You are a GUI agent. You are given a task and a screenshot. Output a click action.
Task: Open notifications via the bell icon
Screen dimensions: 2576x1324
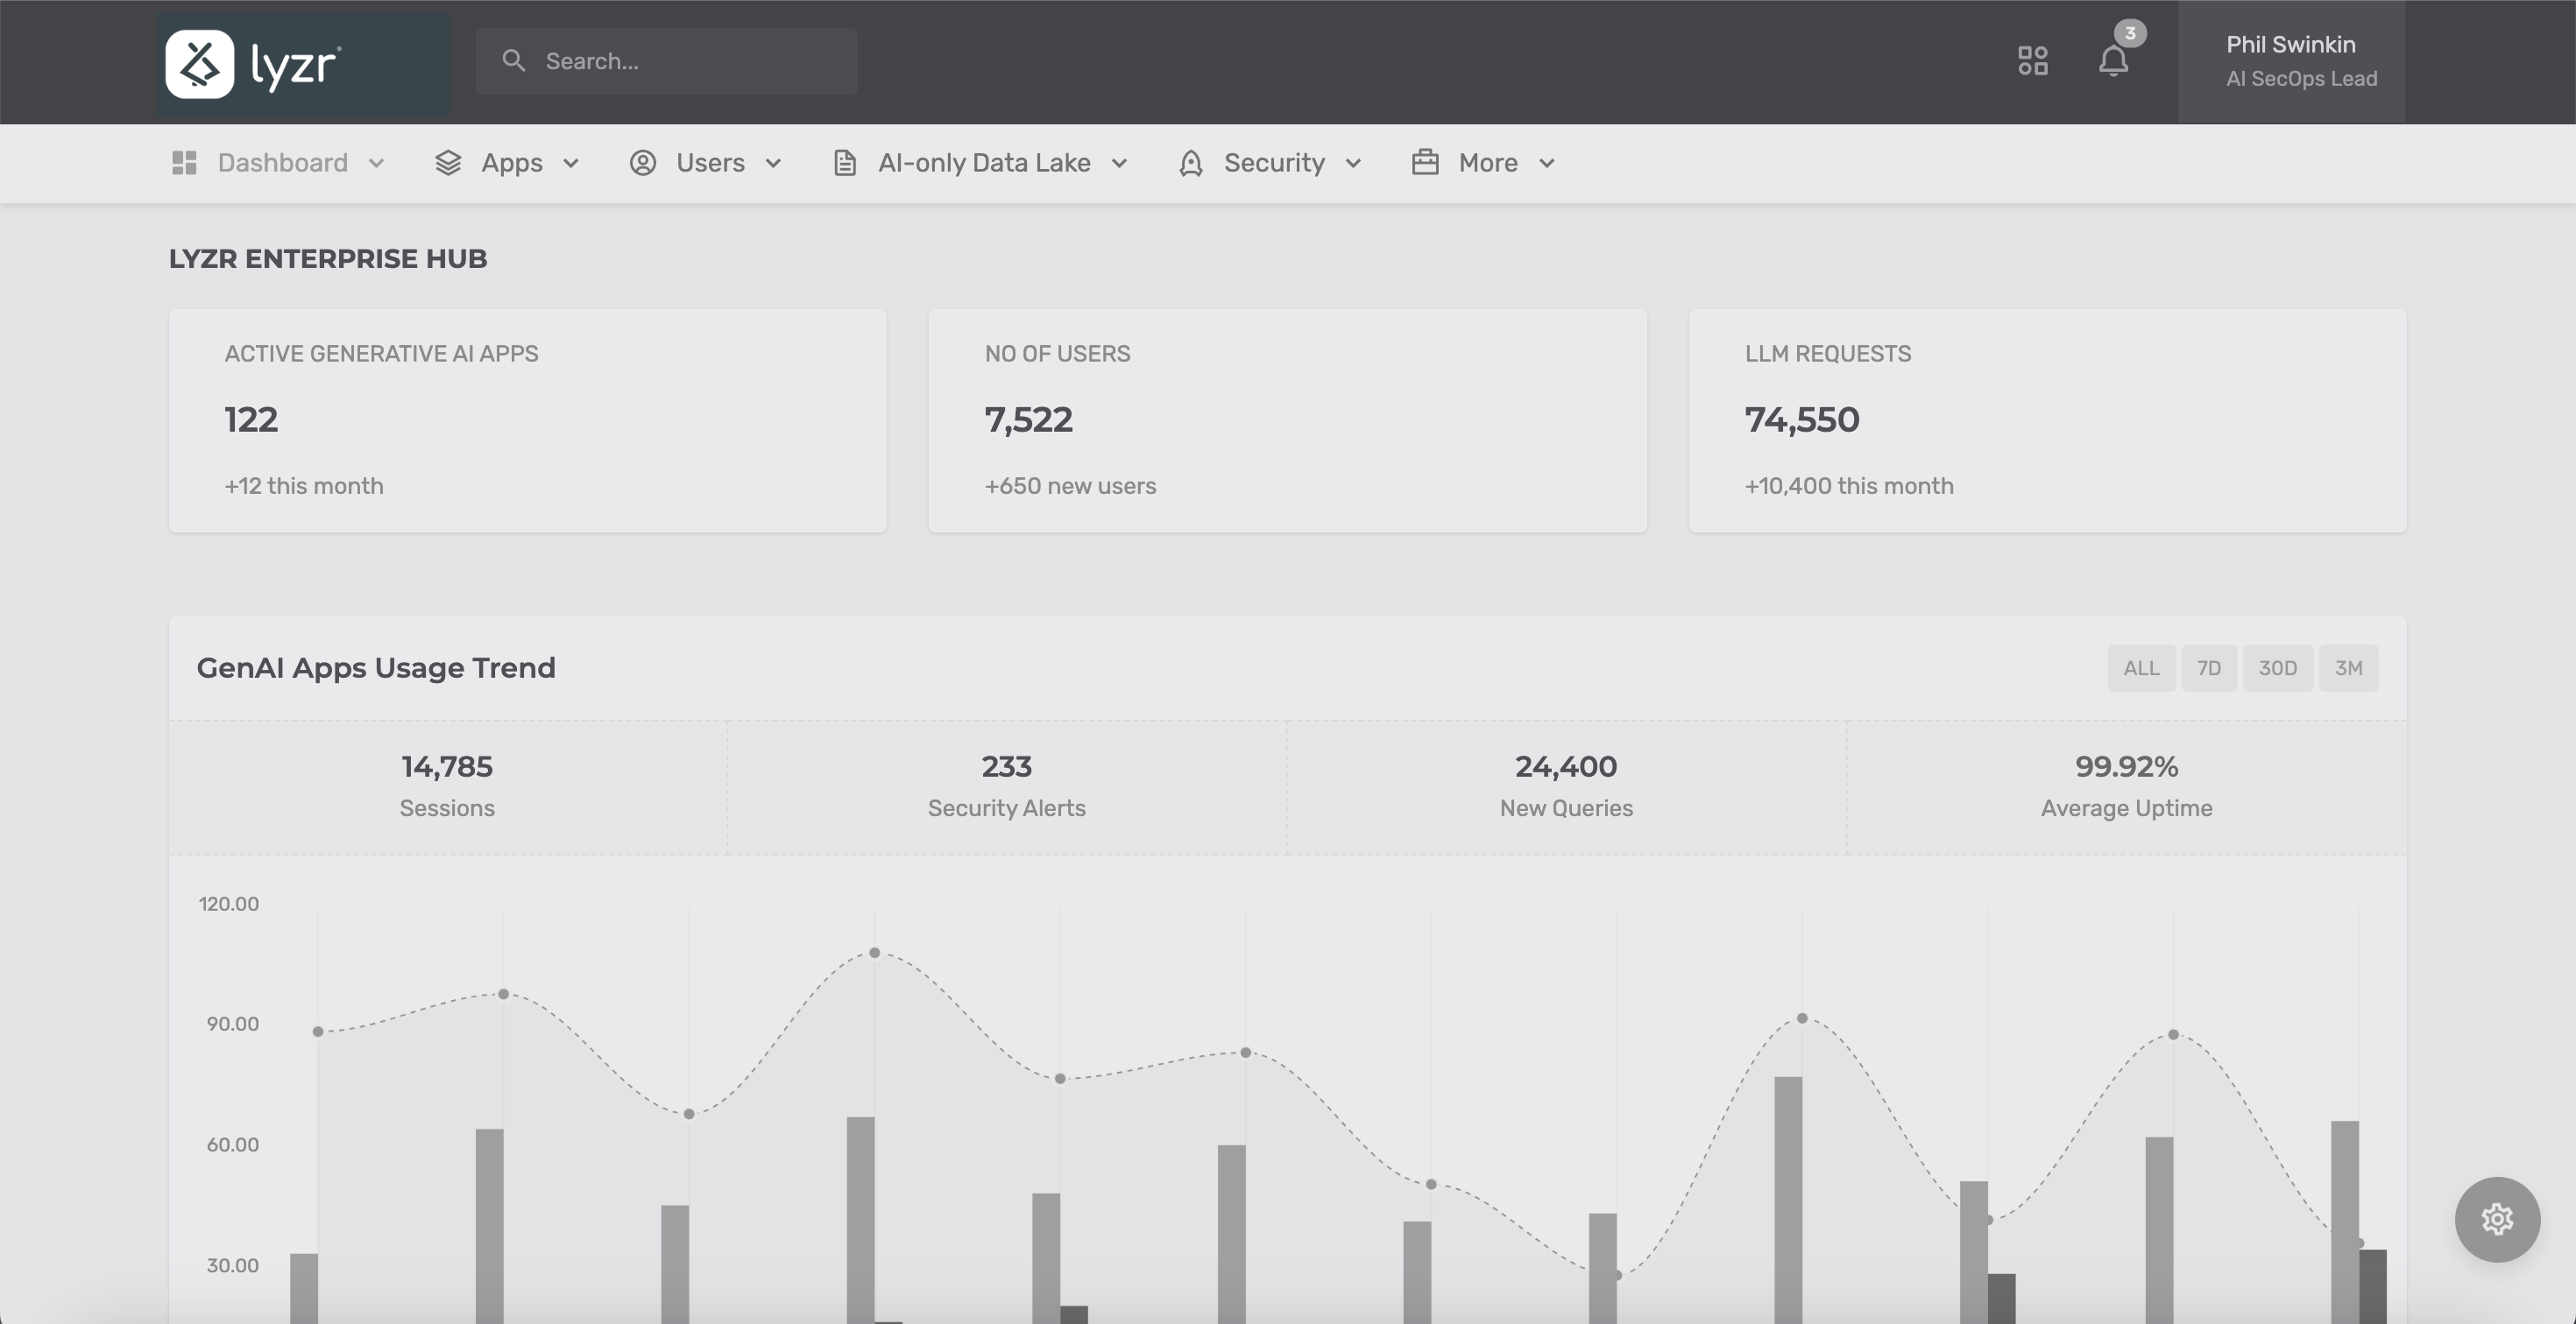[2114, 61]
